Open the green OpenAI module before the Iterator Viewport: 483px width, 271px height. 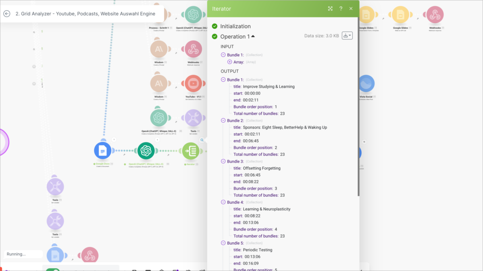point(146,151)
